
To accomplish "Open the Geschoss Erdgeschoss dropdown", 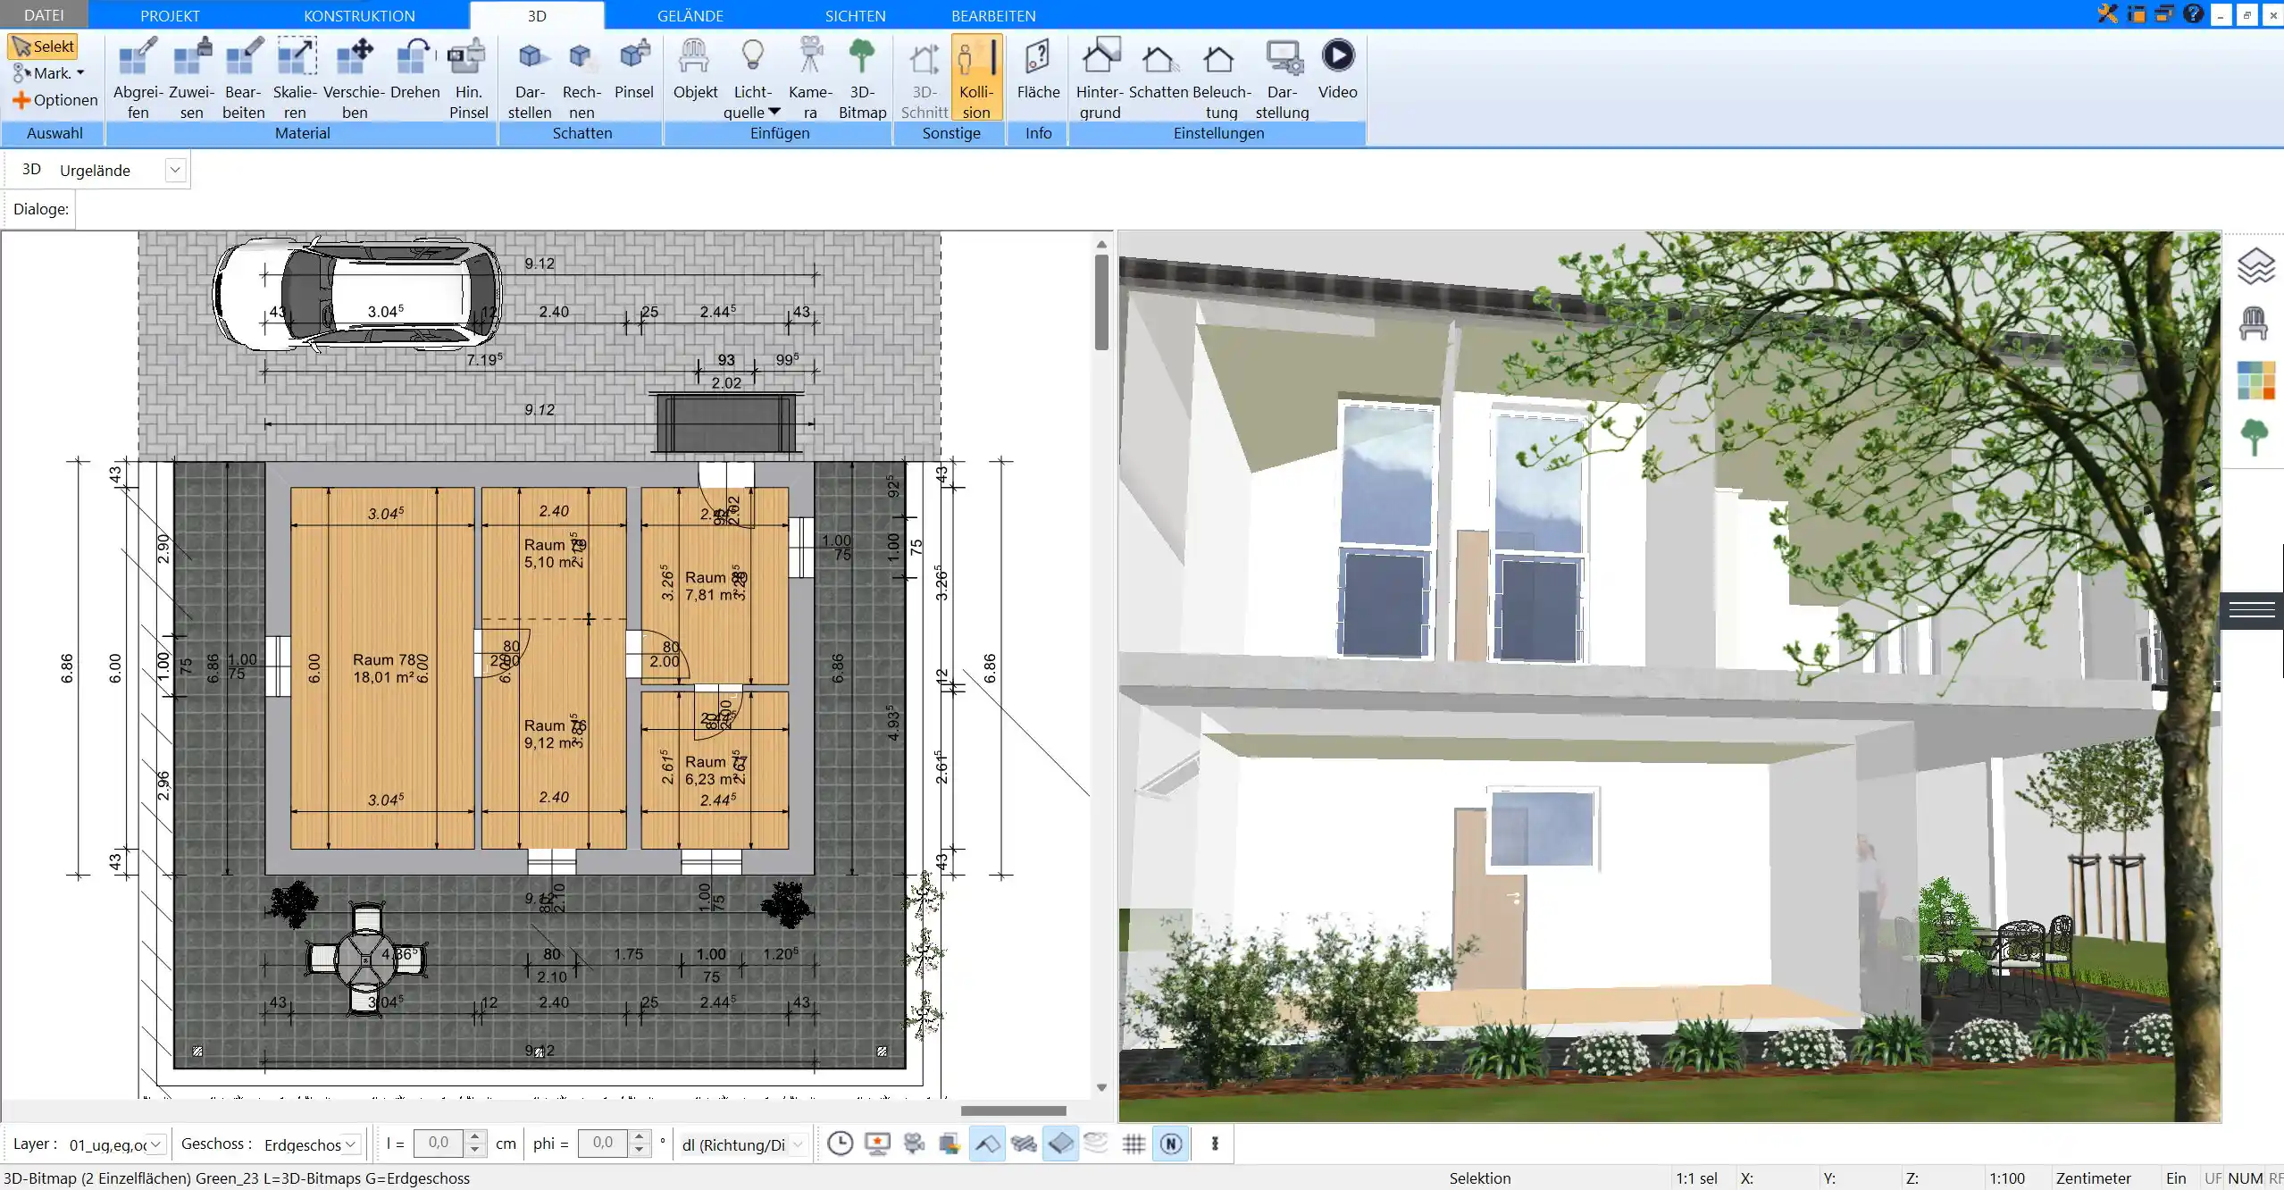I will (351, 1144).
